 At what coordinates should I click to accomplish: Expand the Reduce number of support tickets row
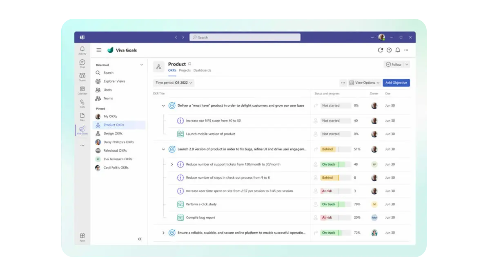(x=172, y=164)
